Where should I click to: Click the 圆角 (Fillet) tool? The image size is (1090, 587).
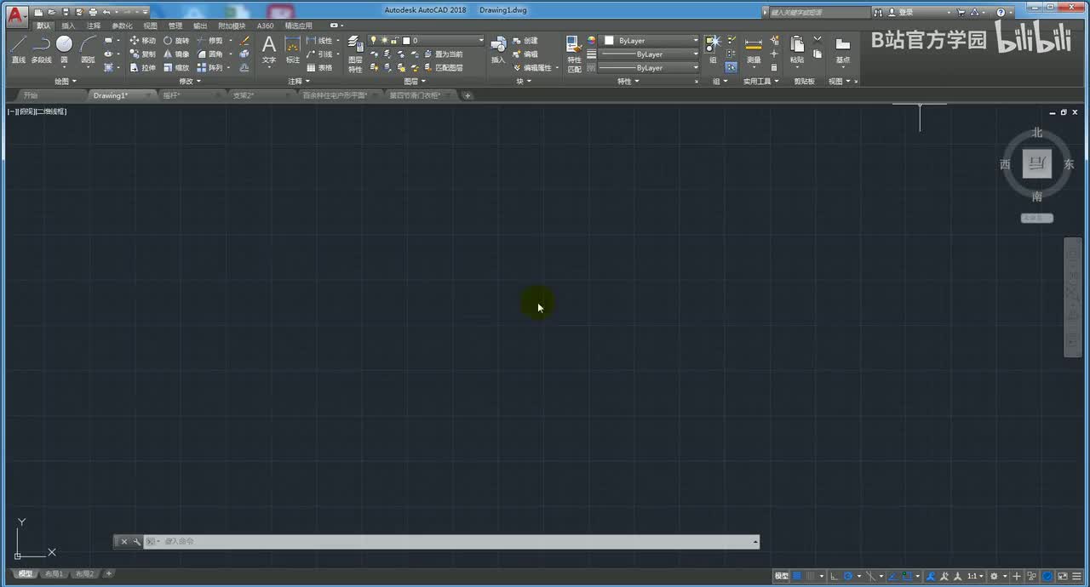point(209,54)
